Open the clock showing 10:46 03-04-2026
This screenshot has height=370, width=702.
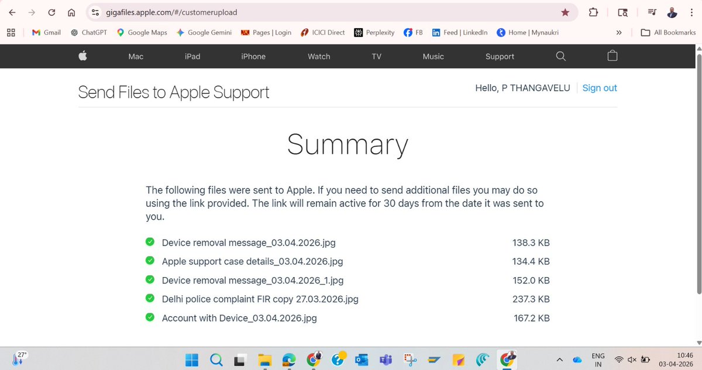click(677, 359)
